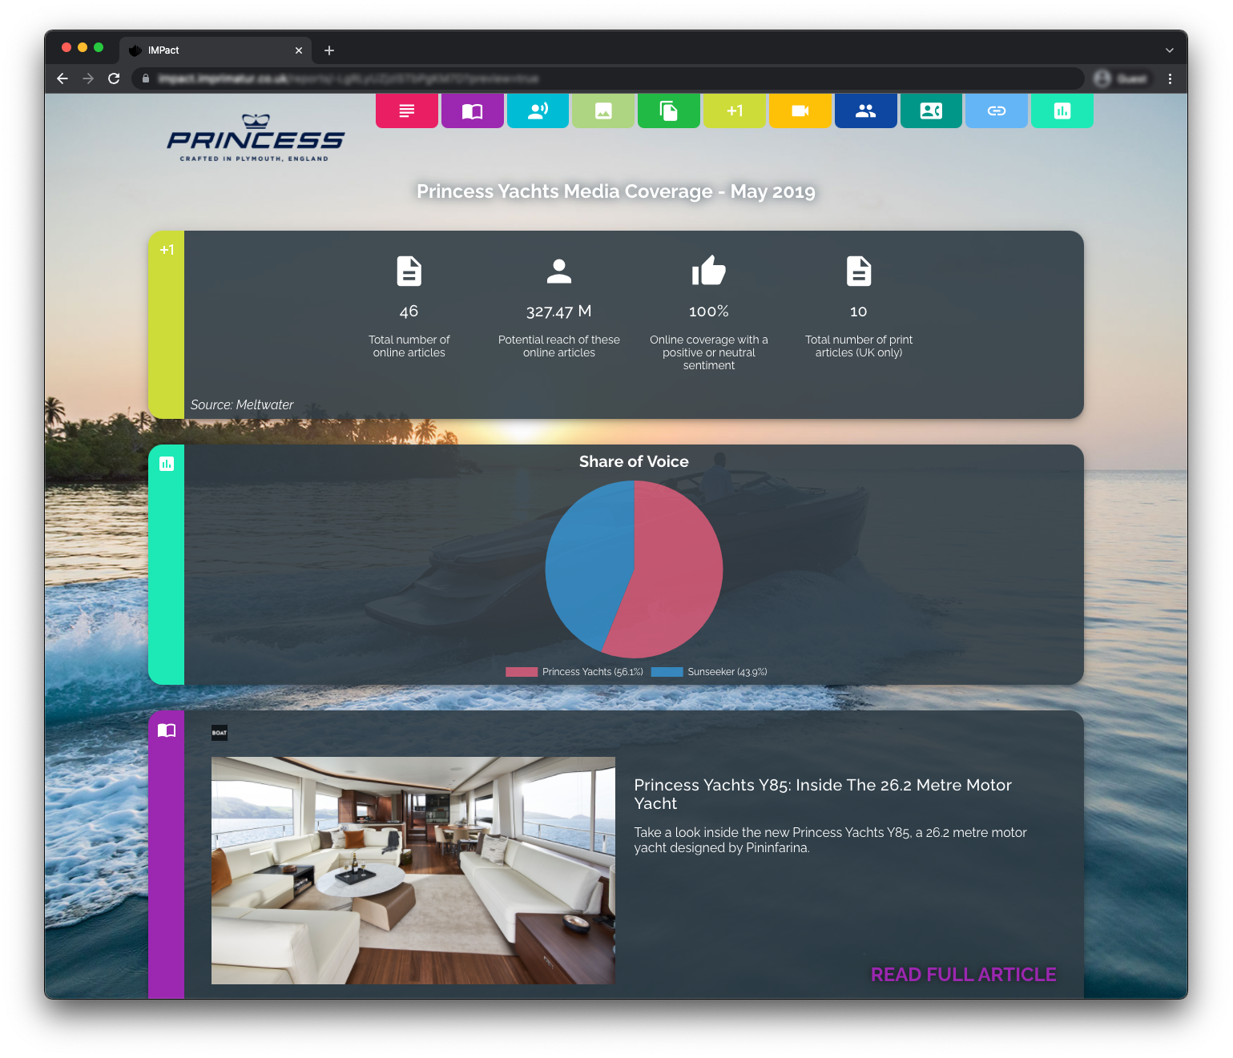The width and height of the screenshot is (1233, 1058).
Task: Click the pink text lines toolbar icon
Action: pos(407,111)
